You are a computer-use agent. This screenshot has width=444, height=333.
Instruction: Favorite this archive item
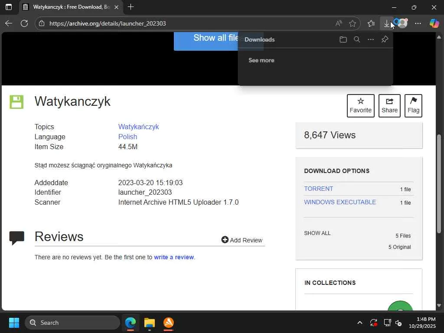tap(360, 106)
